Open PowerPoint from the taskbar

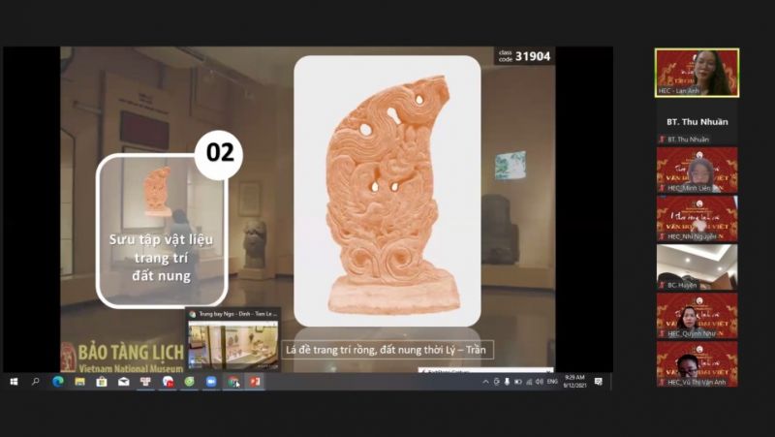click(x=255, y=382)
